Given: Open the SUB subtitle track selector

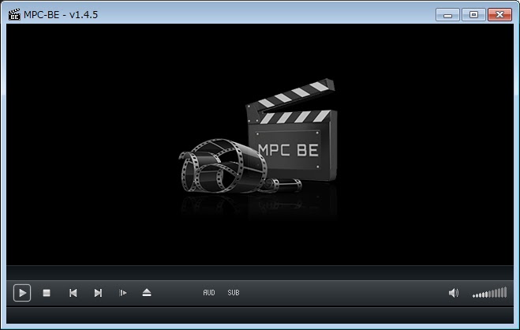Looking at the screenshot, I should 234,293.
